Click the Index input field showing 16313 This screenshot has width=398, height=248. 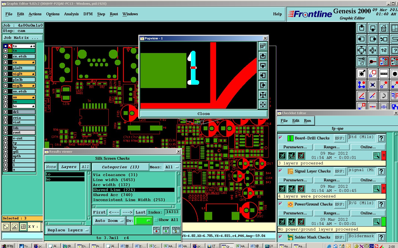[x=172, y=212]
